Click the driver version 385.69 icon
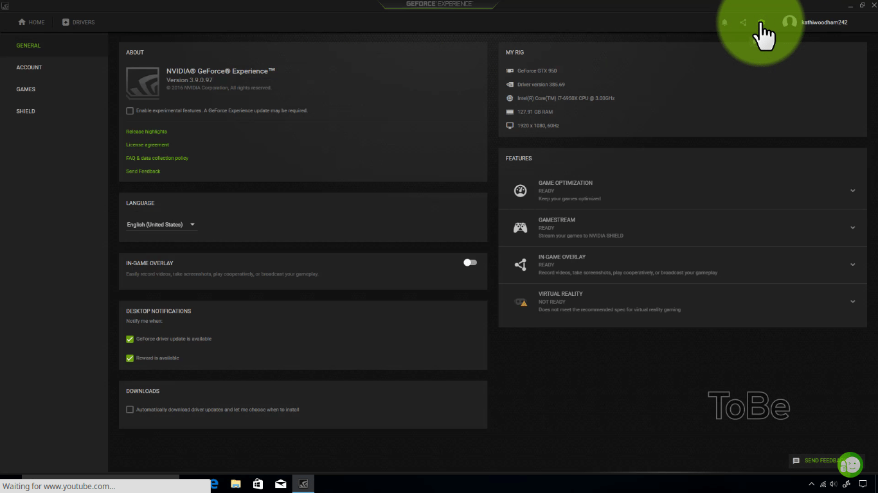Image resolution: width=878 pixels, height=493 pixels. pyautogui.click(x=510, y=85)
